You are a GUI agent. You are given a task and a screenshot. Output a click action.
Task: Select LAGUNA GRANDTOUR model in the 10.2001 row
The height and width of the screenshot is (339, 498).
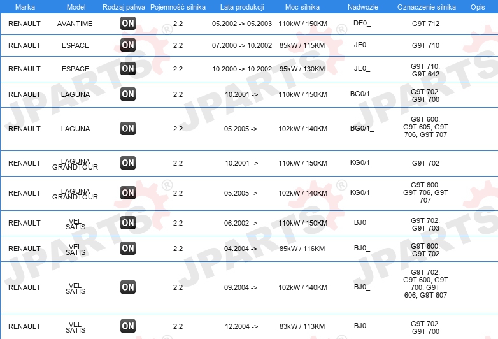tap(75, 164)
